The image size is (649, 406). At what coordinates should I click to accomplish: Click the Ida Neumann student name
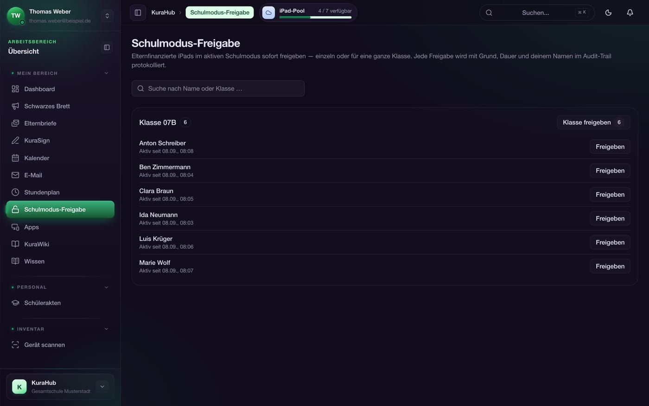coord(159,215)
